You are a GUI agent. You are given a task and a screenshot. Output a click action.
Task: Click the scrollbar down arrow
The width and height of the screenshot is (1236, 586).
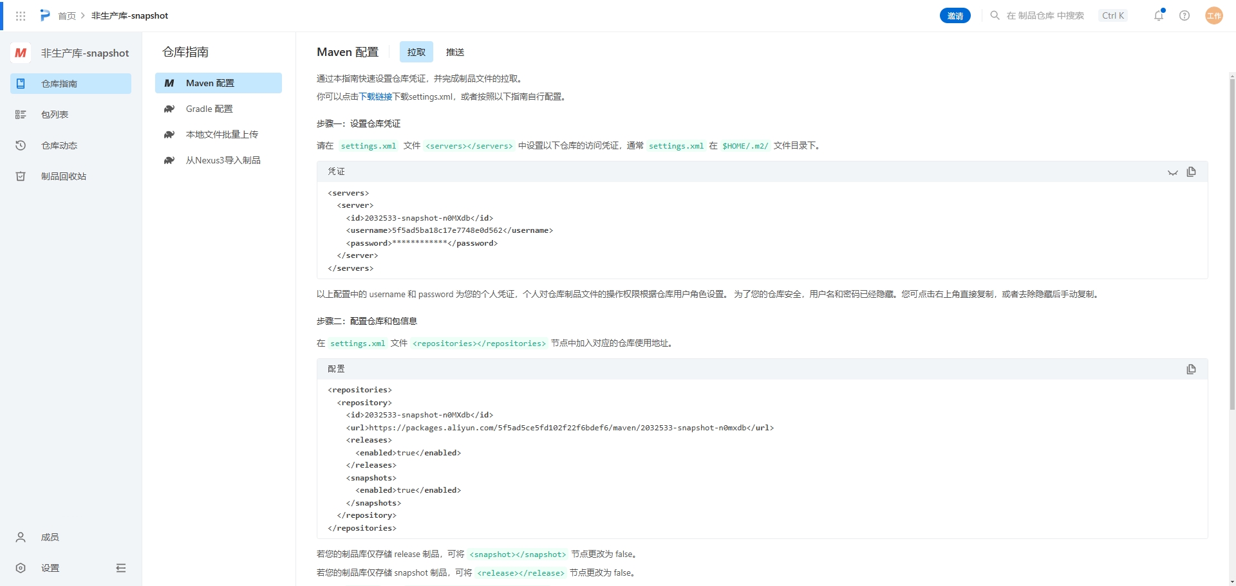click(1232, 582)
